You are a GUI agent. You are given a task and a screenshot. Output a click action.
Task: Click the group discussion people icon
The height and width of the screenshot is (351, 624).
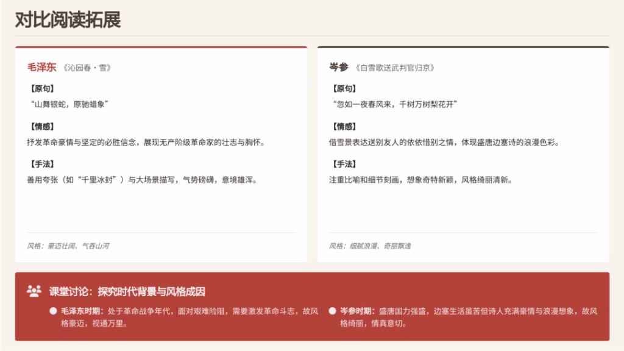[x=34, y=291]
